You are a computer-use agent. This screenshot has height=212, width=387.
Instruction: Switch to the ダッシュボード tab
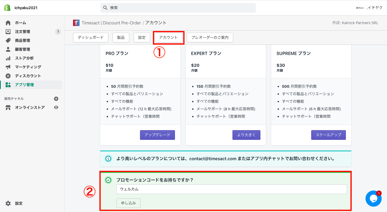tap(91, 38)
